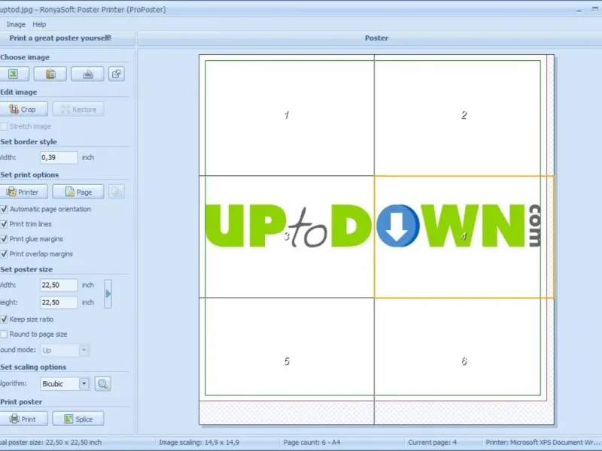Click the 'Current page: 4' status text
Screen dimensions: 602x451
[432, 442]
